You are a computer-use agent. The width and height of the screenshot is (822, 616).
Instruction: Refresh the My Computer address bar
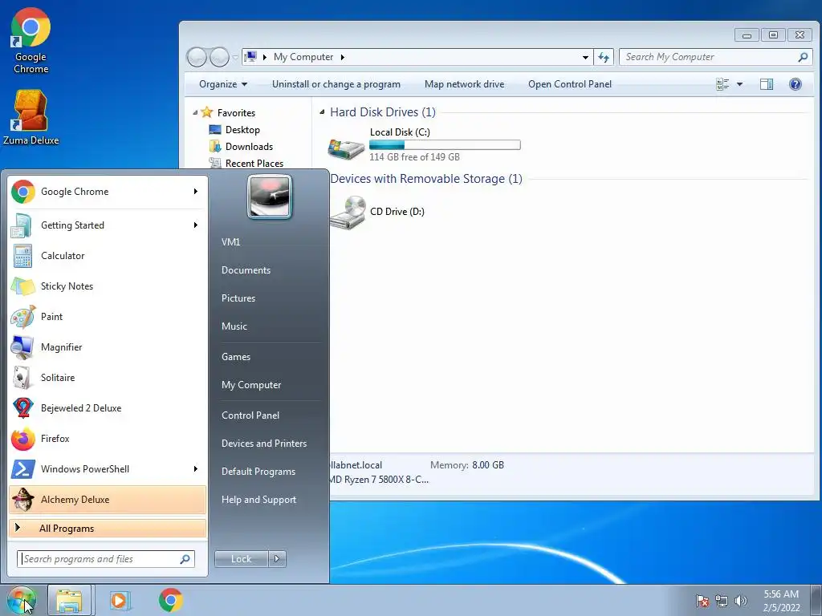(x=604, y=57)
